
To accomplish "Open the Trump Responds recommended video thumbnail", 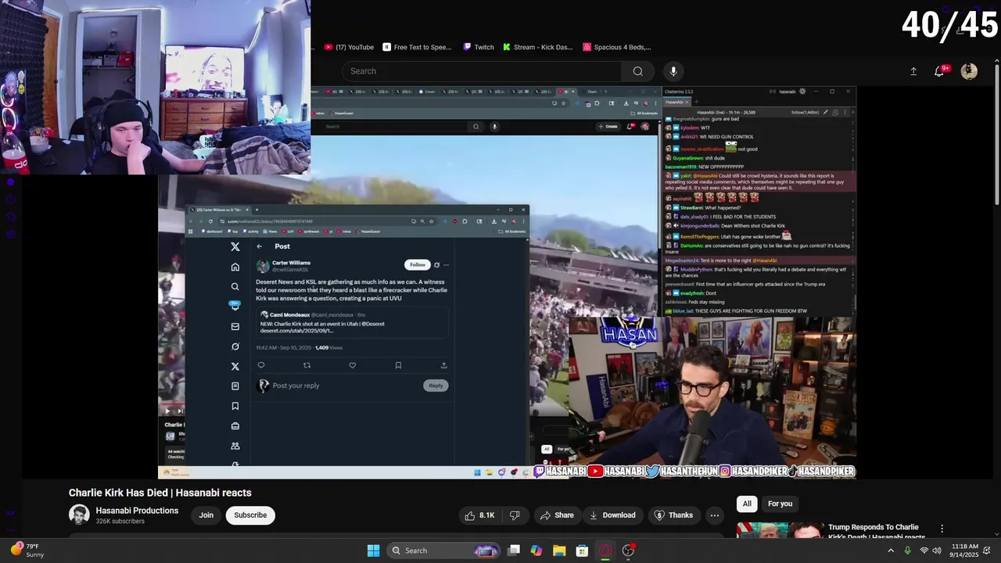I will (779, 530).
